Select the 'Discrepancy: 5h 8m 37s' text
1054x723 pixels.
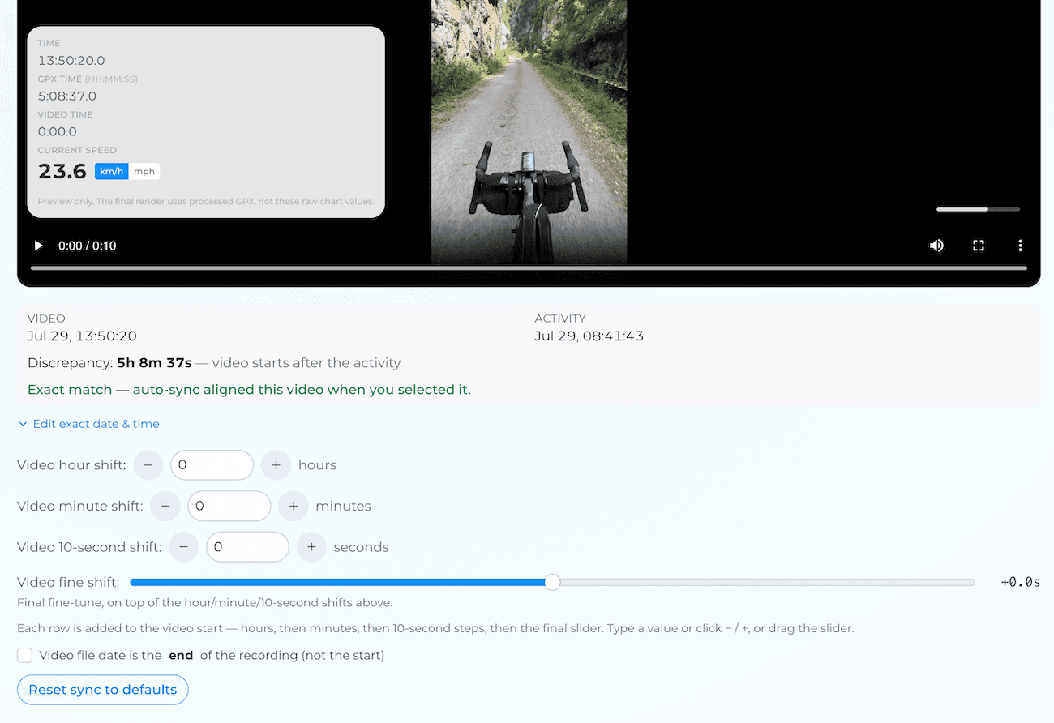(x=109, y=363)
